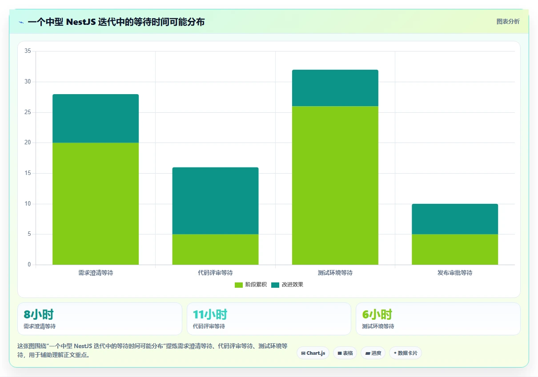Click the lightning icon beside the chart title
Viewport: 538px width, 377px height.
pyautogui.click(x=21, y=22)
